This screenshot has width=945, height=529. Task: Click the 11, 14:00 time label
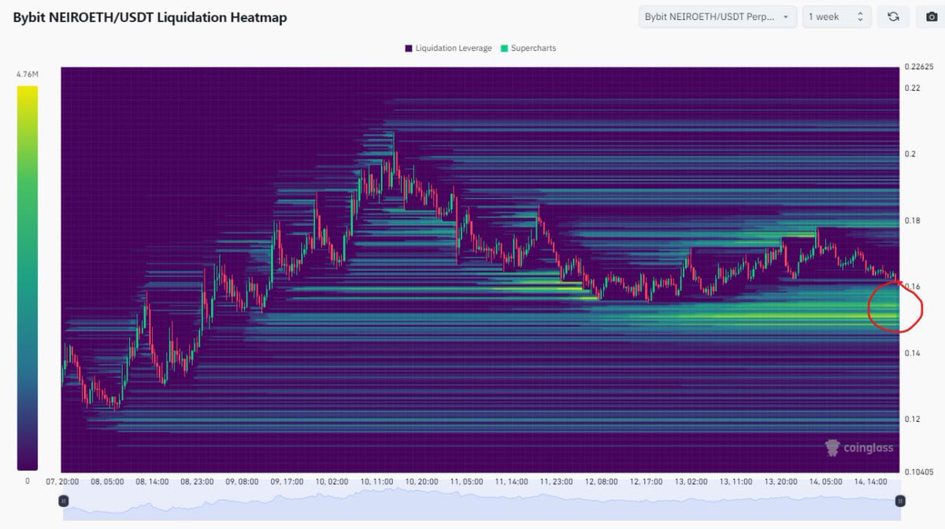pyautogui.click(x=513, y=481)
